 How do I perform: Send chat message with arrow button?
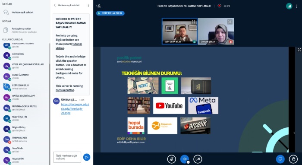(x=87, y=157)
